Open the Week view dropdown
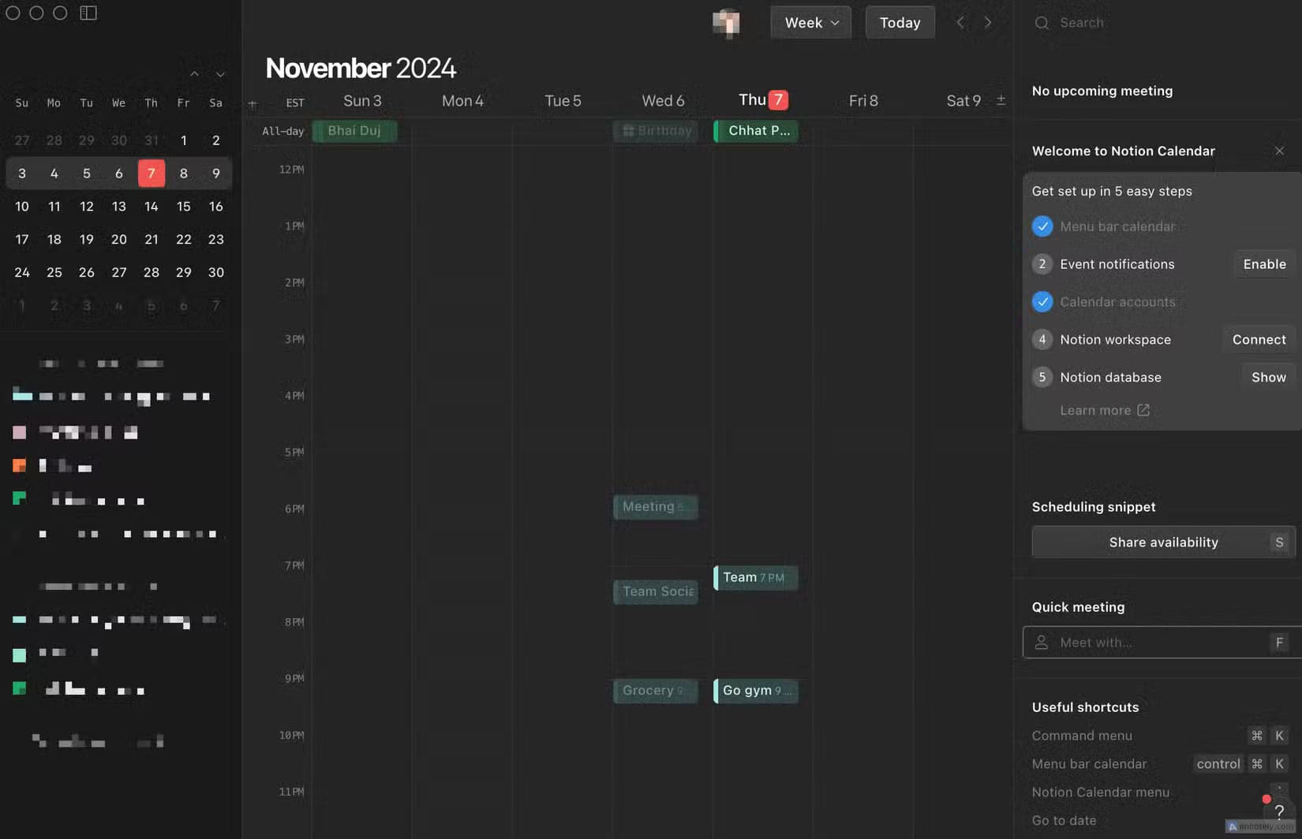The image size is (1302, 839). (x=810, y=23)
